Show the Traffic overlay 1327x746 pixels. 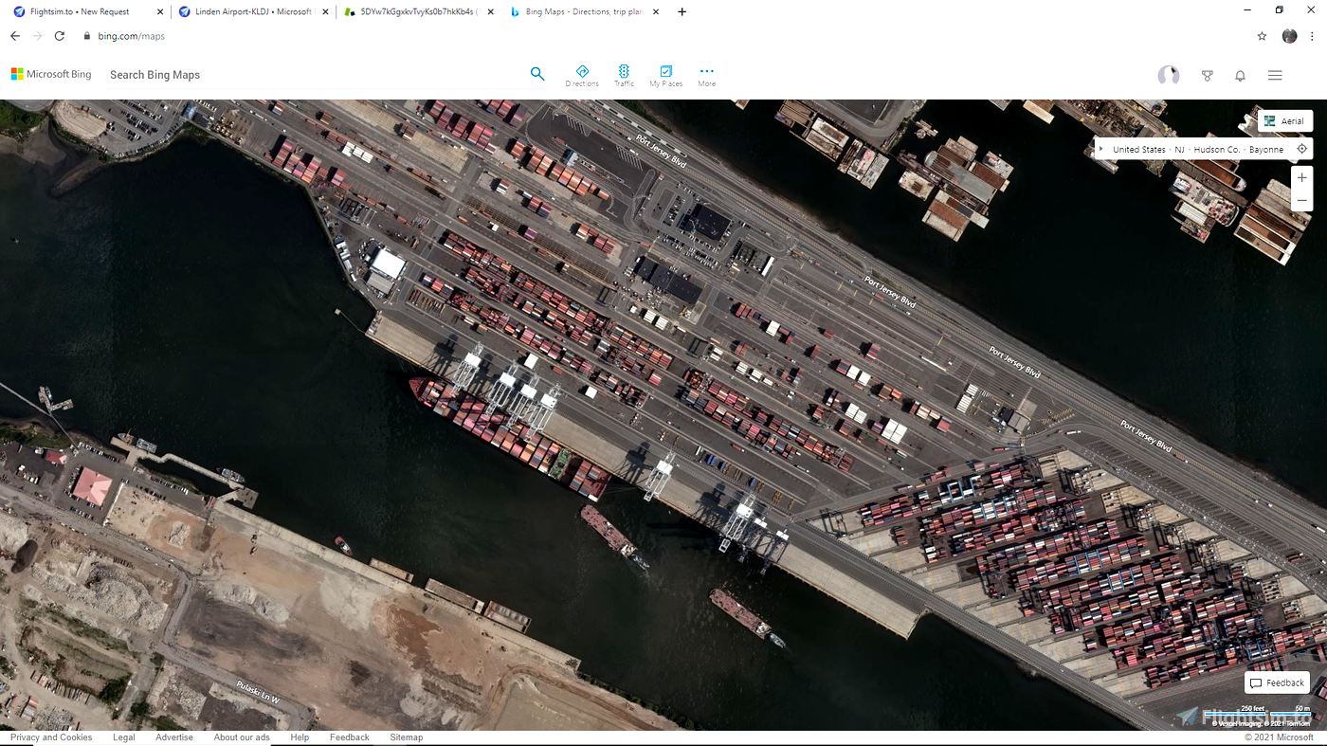coord(624,76)
